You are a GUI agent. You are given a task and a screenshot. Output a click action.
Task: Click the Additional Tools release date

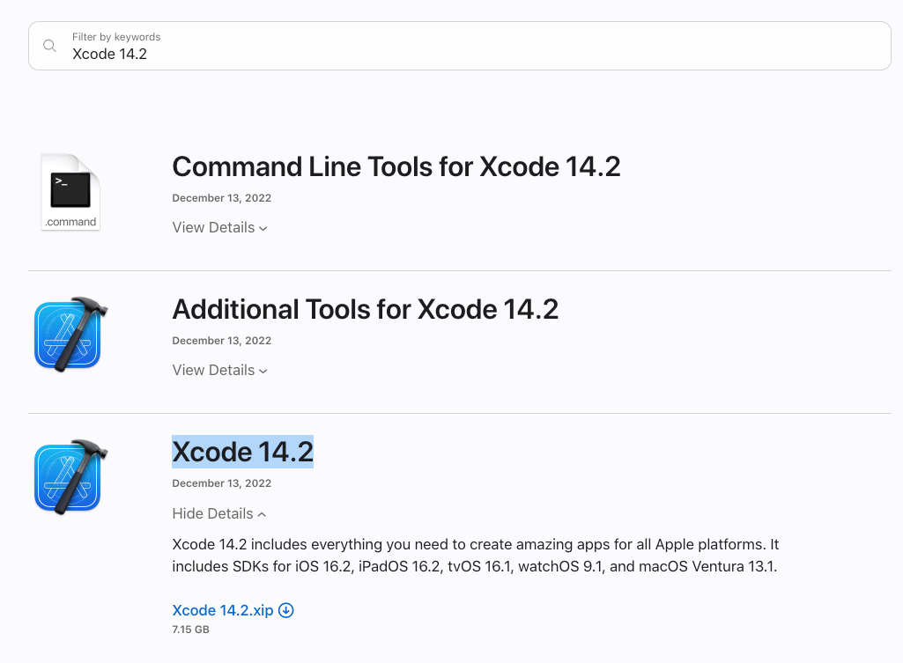(222, 341)
